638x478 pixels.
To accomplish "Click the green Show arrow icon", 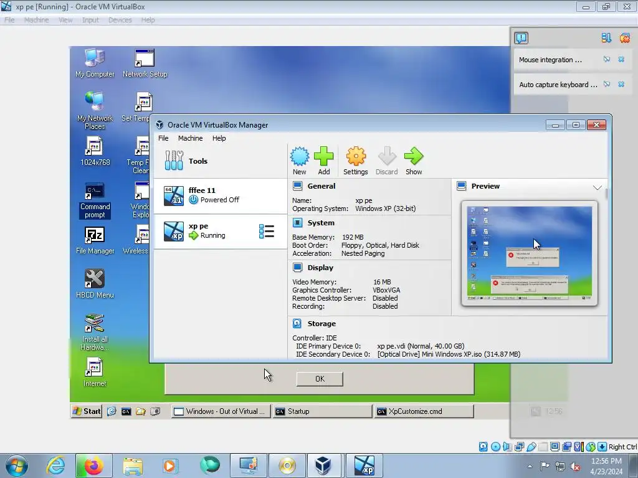I will 414,161.
